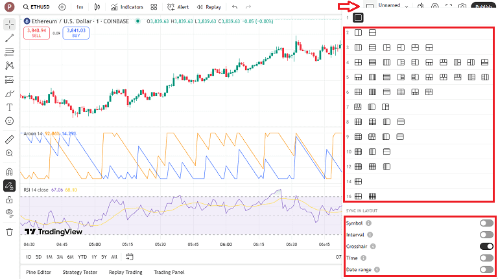Toggle Interval sync on
The image size is (498, 279).
click(x=486, y=234)
